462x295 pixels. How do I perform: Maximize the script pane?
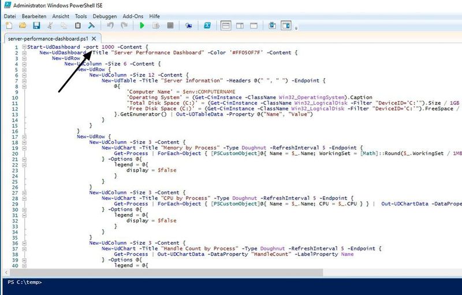click(254, 25)
